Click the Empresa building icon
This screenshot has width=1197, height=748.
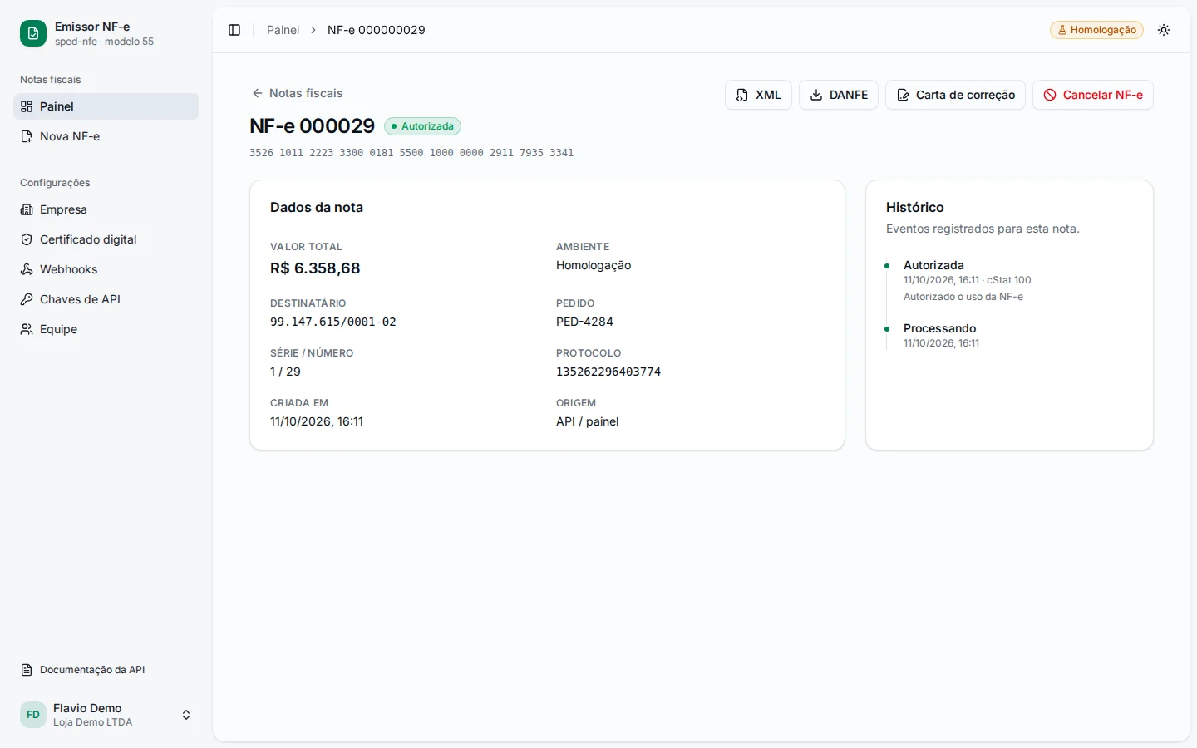(x=27, y=209)
